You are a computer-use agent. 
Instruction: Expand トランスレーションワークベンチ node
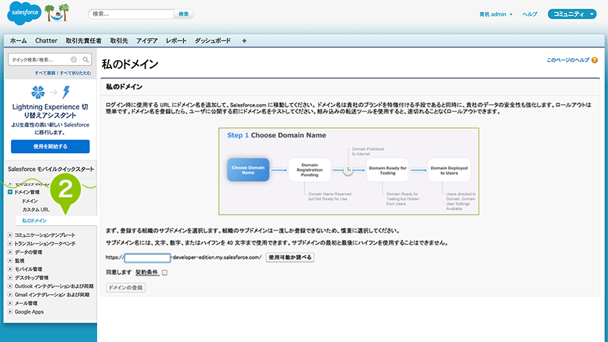(x=10, y=244)
